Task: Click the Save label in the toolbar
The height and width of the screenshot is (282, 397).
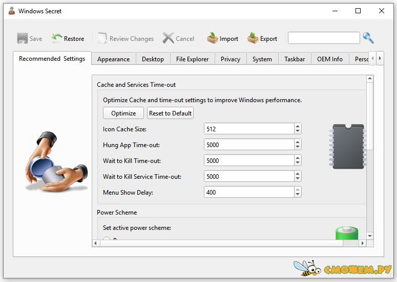Action: (x=36, y=39)
